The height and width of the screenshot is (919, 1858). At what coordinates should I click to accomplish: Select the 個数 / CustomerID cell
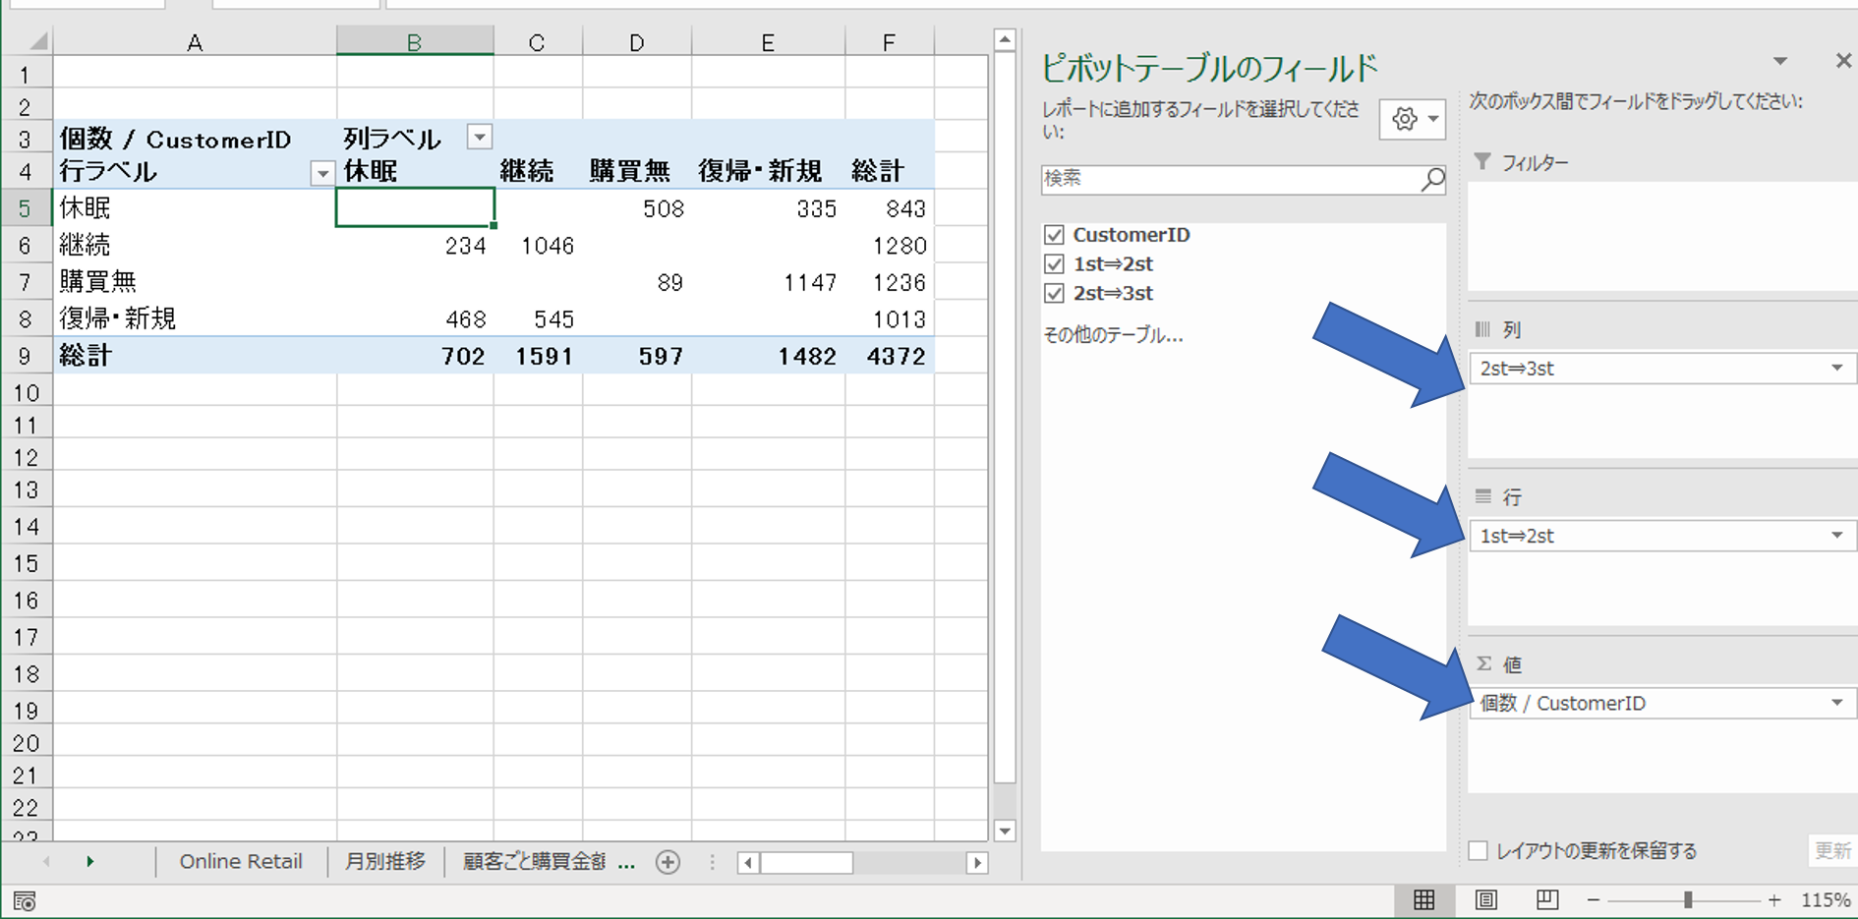(x=195, y=139)
